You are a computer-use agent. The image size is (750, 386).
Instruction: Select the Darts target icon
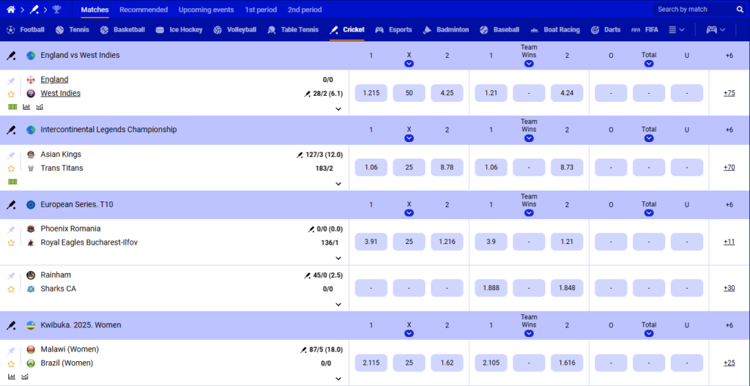coord(595,29)
